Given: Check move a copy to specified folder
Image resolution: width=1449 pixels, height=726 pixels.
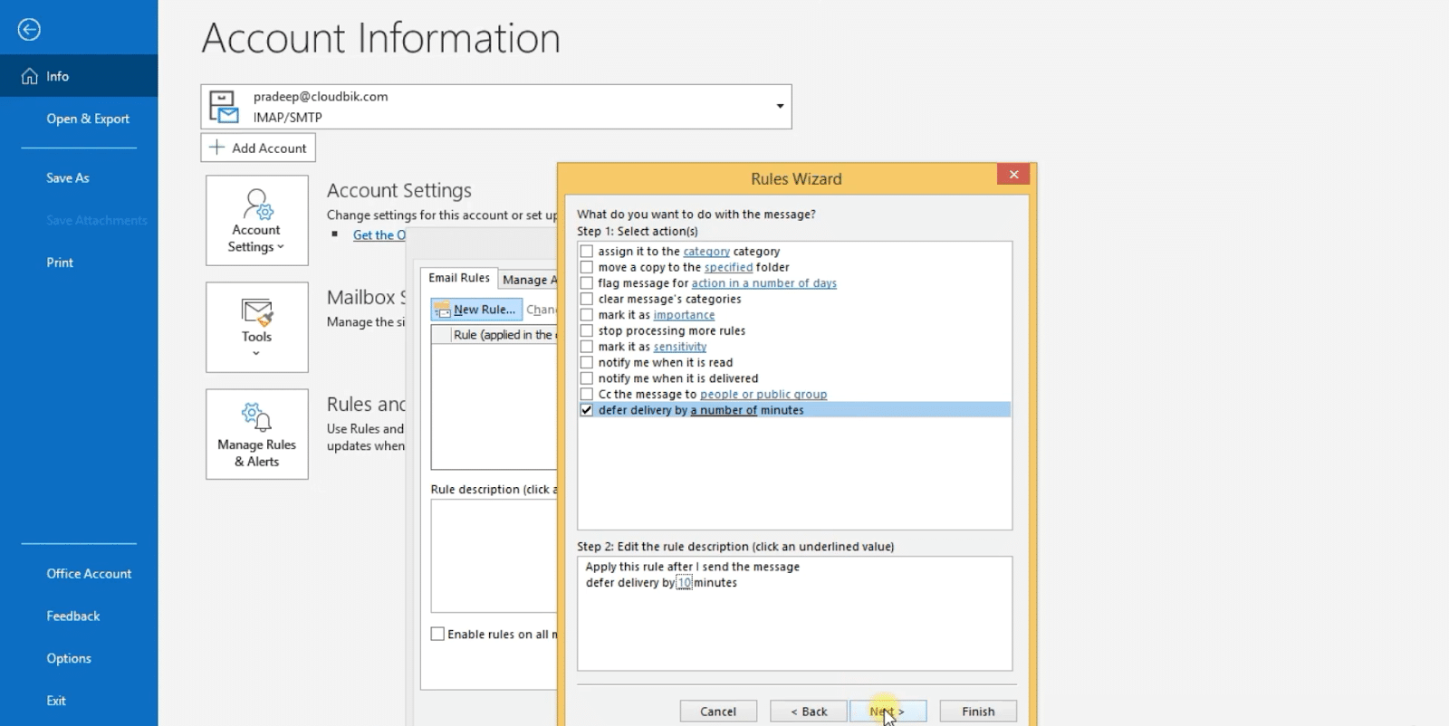Looking at the screenshot, I should click(x=587, y=268).
